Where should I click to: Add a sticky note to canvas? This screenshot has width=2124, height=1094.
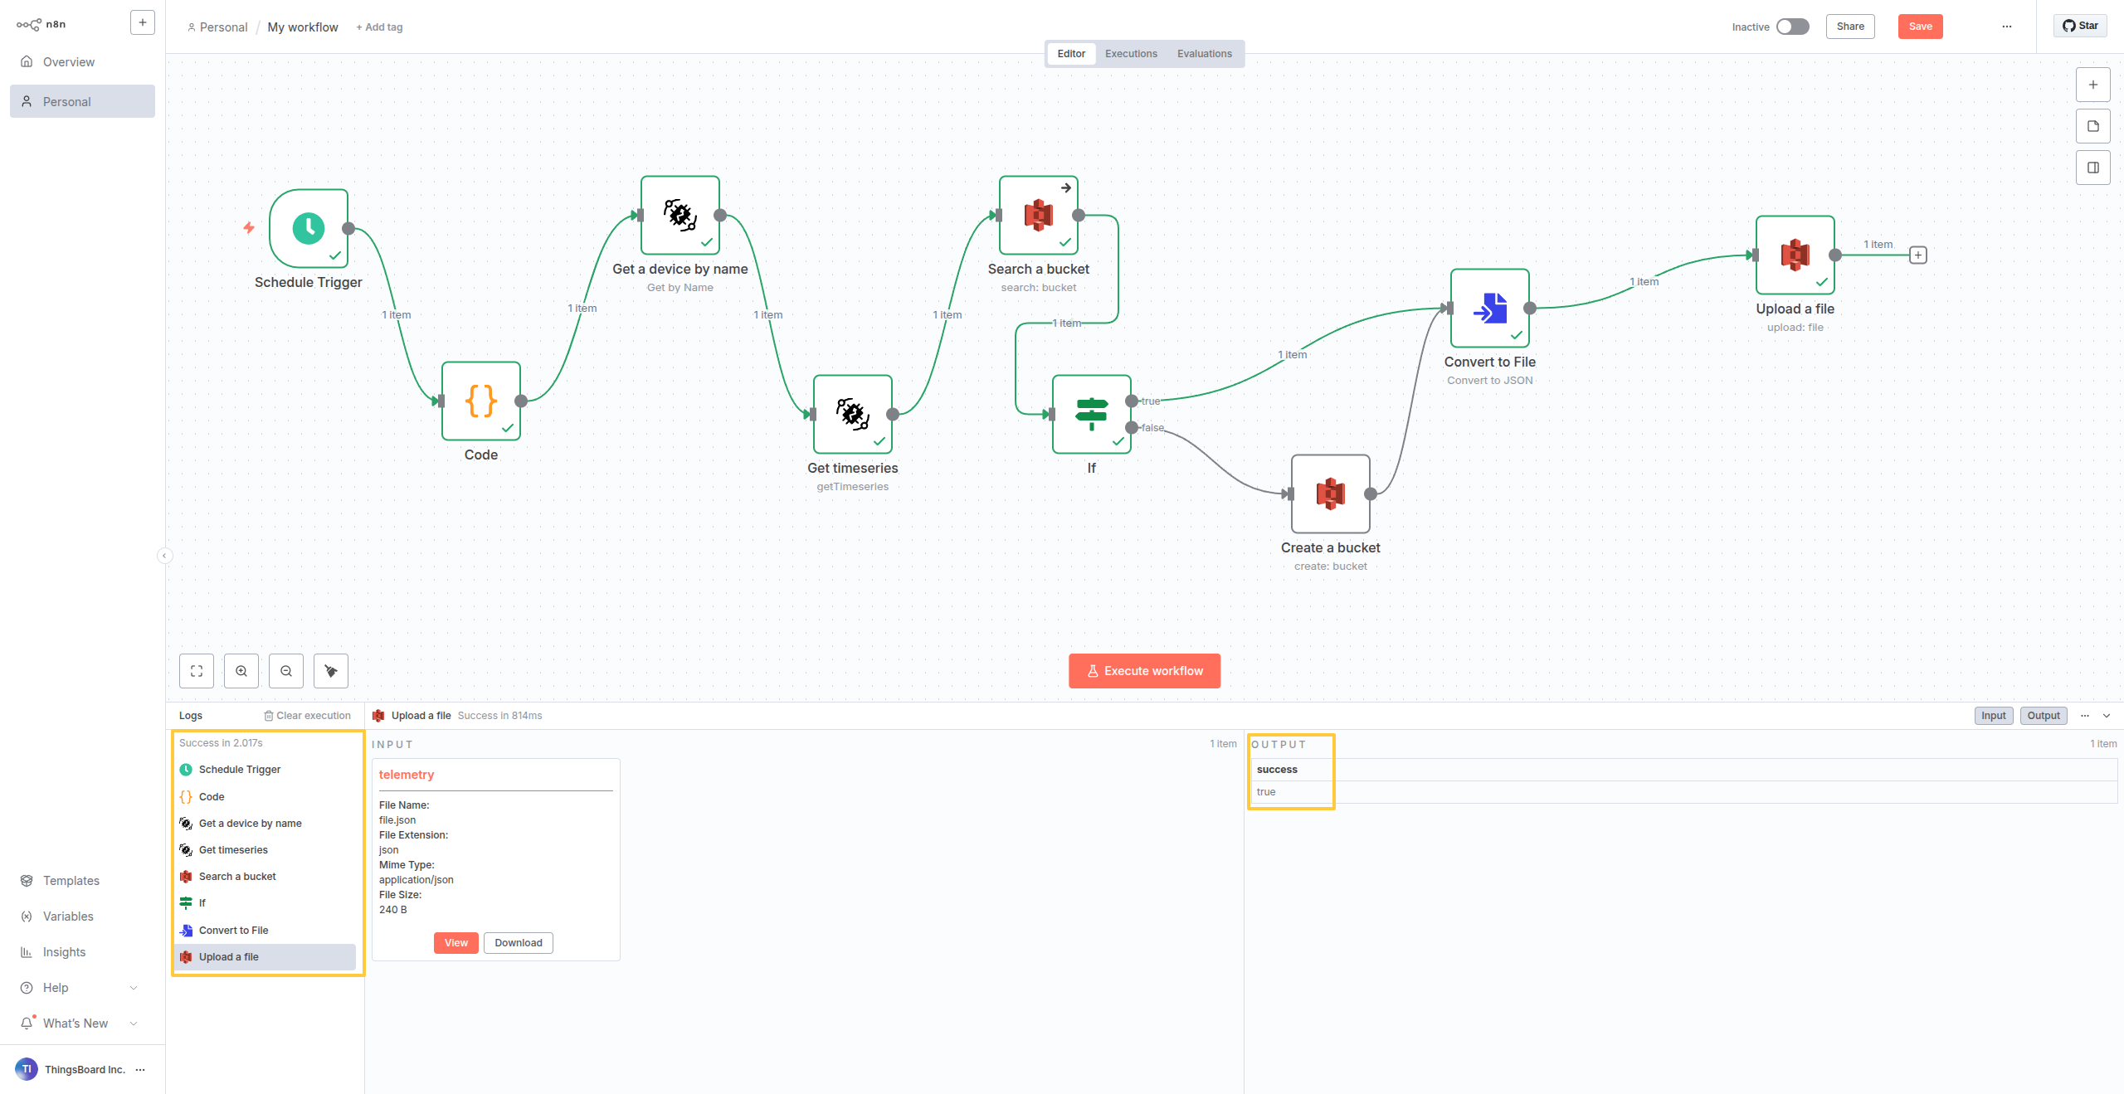2092,126
